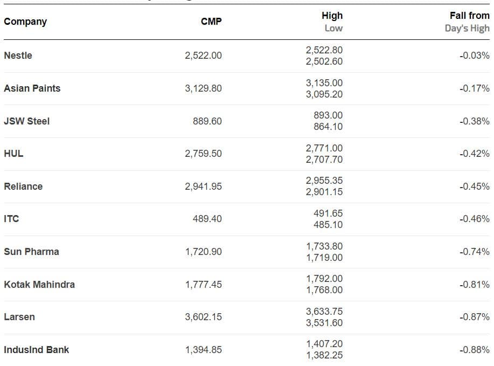Open the ITC stock entry

(x=11, y=219)
